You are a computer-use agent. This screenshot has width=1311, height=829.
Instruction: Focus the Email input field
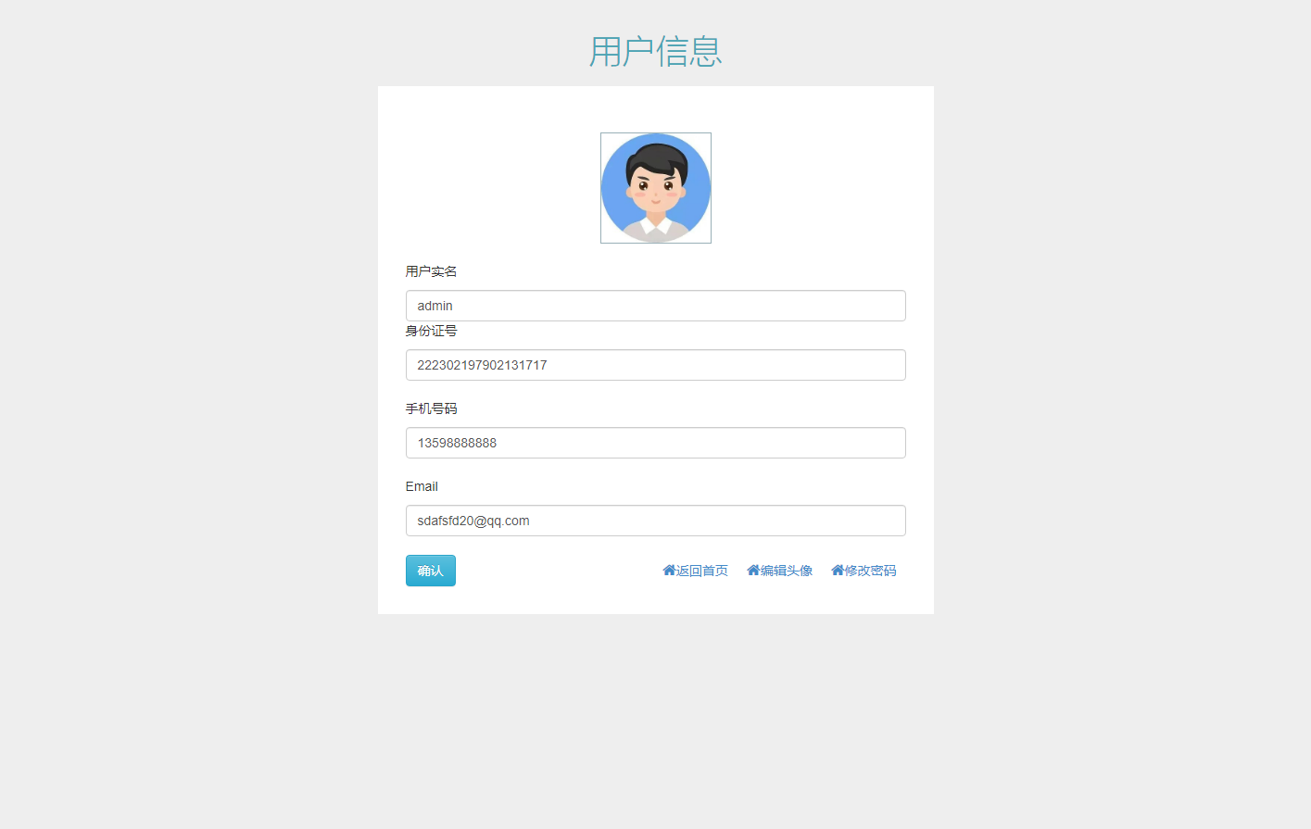pos(656,521)
